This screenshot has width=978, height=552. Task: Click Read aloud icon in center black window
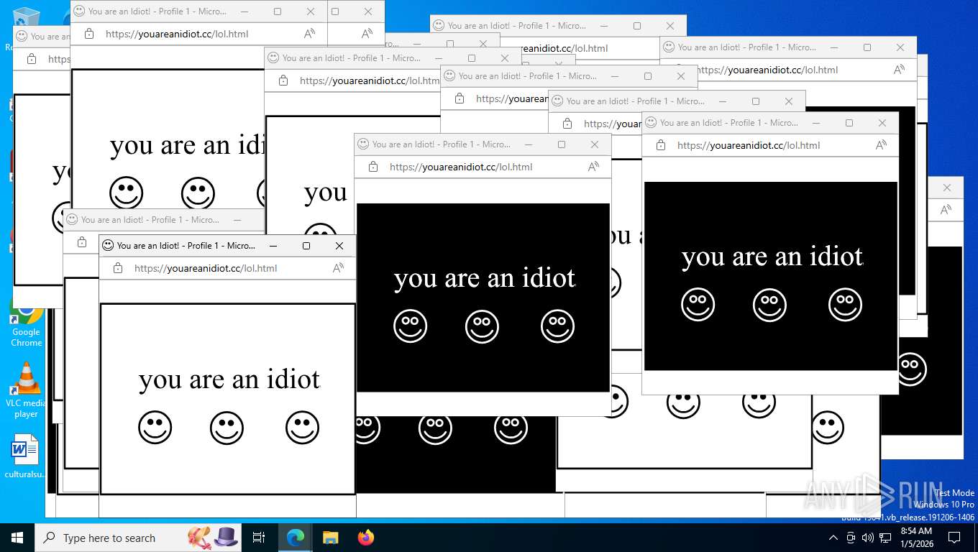click(593, 167)
